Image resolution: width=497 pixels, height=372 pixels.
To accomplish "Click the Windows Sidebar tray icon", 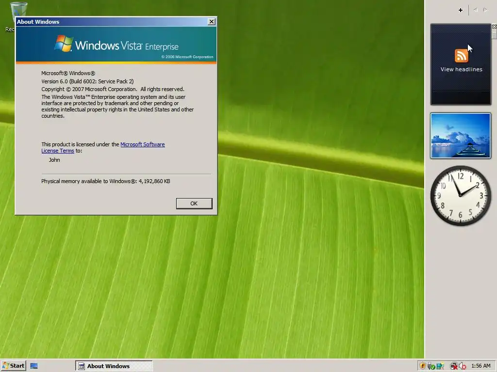I will click(x=440, y=366).
